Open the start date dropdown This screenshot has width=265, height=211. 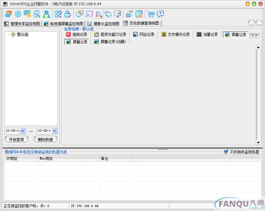click(23, 131)
